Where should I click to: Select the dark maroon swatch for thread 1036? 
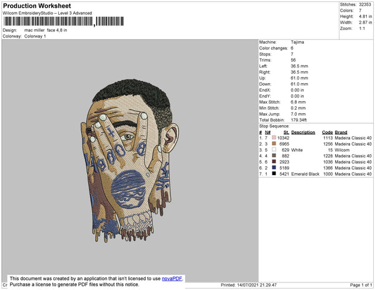tap(274, 162)
